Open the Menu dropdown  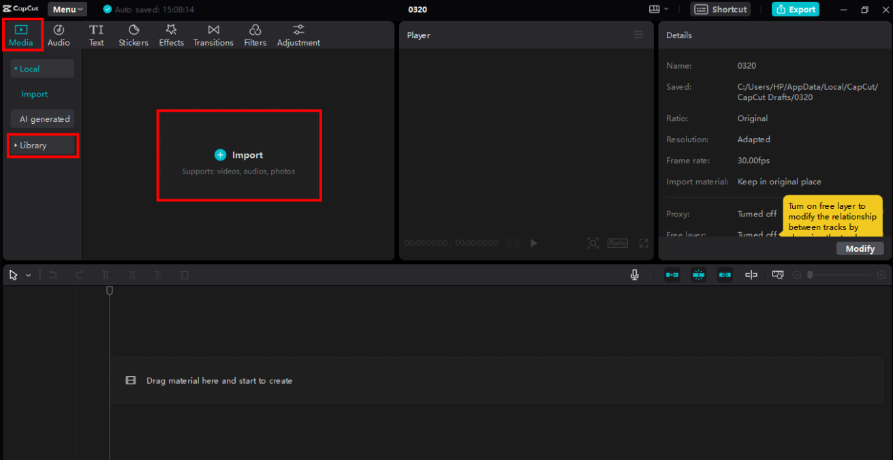click(67, 10)
